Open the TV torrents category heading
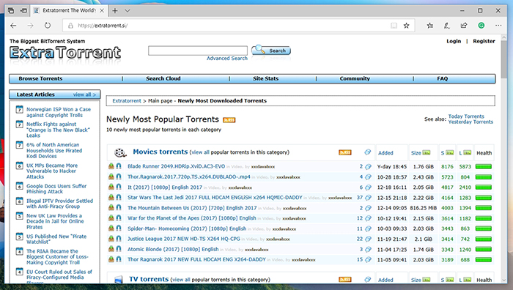 [149, 279]
